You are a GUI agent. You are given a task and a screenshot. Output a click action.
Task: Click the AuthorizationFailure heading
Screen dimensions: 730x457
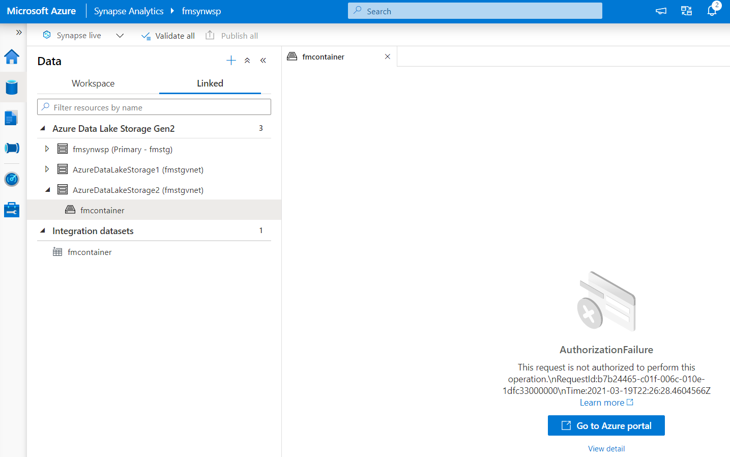coord(606,350)
